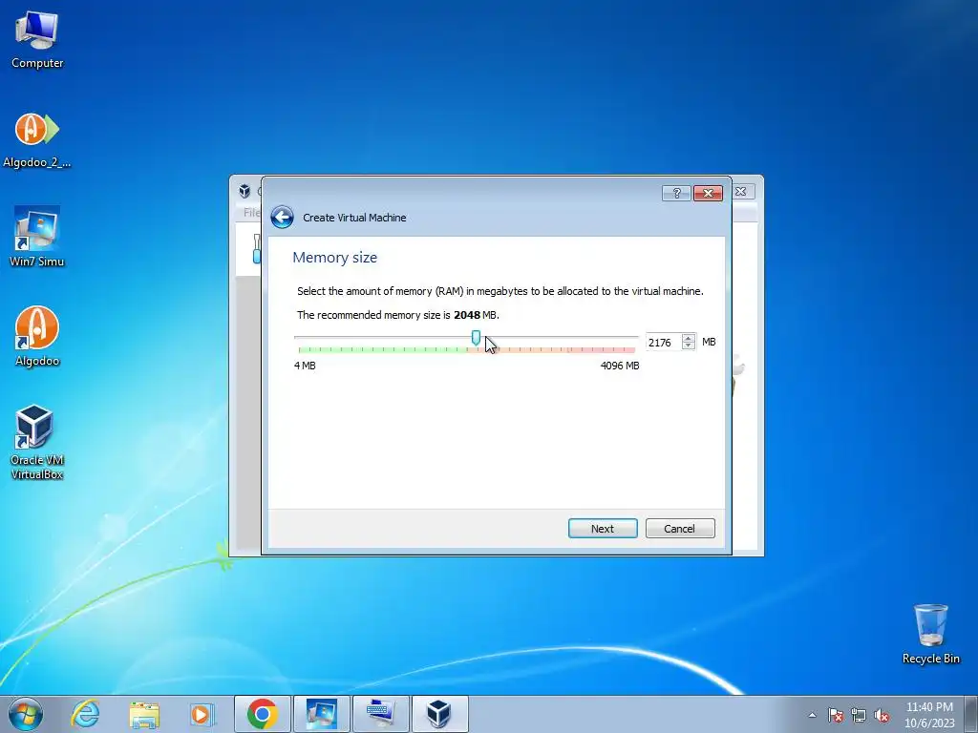Switch to the VirtualBox taskbar button
The height and width of the screenshot is (733, 978).
point(439,714)
